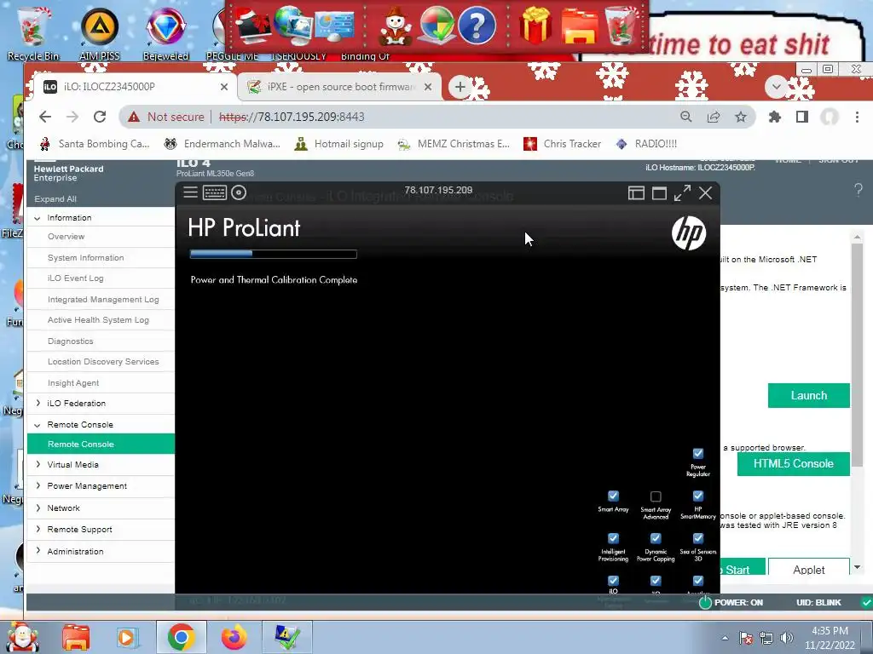Click the green Launch button
Screen dimensions: 873x654
tap(808, 395)
